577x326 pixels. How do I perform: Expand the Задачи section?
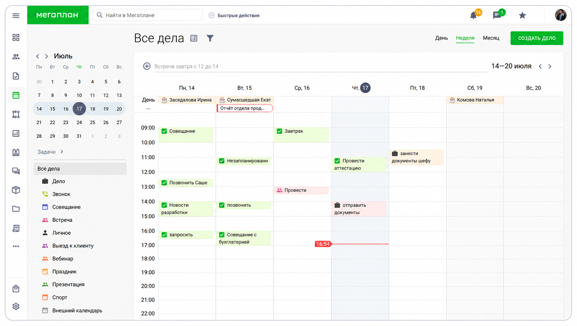click(50, 152)
